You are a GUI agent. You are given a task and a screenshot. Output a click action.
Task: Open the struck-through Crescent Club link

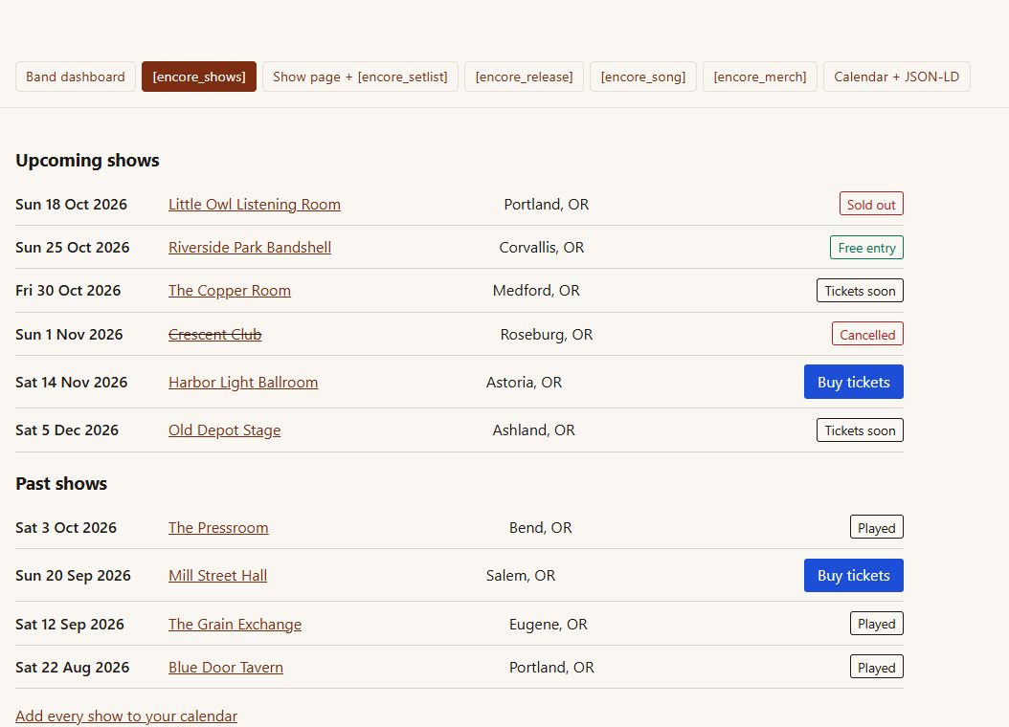click(x=215, y=334)
